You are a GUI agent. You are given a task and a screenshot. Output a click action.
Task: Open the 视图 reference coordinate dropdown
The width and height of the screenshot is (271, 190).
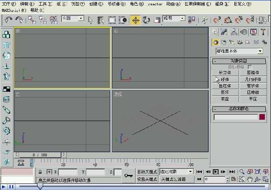tap(174, 18)
